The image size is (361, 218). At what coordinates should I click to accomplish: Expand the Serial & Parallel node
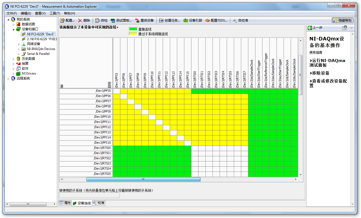[19, 54]
